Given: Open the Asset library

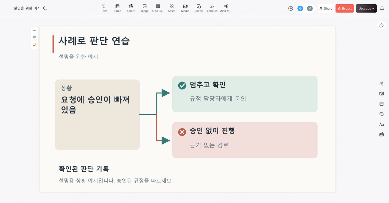Looking at the screenshot, I should coord(172,8).
